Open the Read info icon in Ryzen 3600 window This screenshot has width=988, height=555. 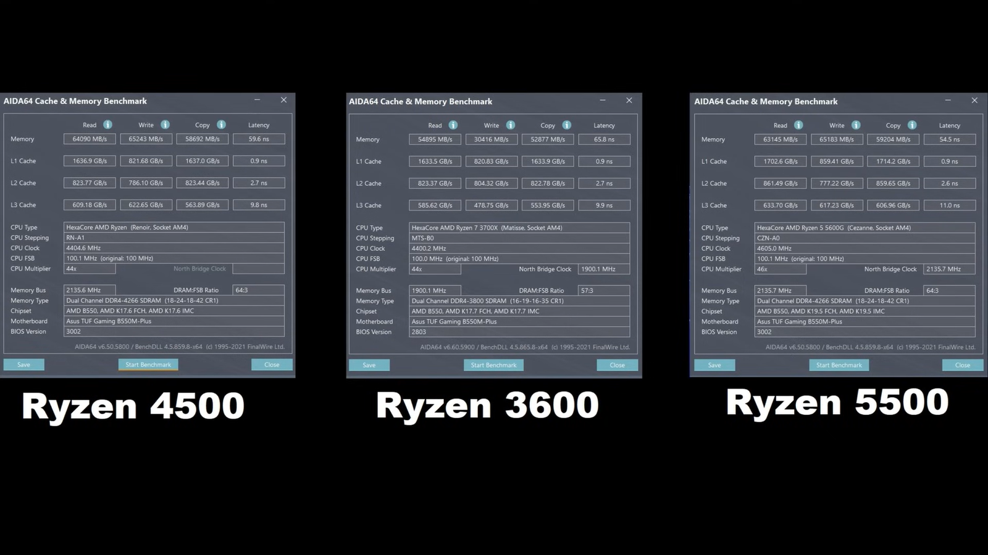tap(453, 125)
